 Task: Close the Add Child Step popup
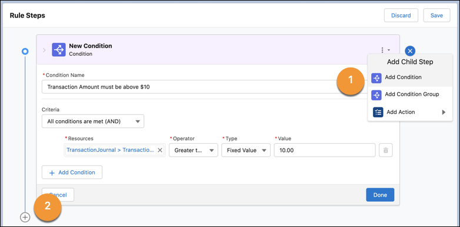click(410, 51)
